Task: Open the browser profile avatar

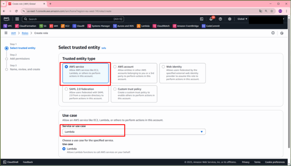Action: [280, 11]
